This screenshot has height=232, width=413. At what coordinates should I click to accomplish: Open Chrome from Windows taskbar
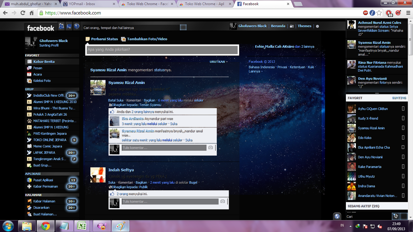(46, 226)
